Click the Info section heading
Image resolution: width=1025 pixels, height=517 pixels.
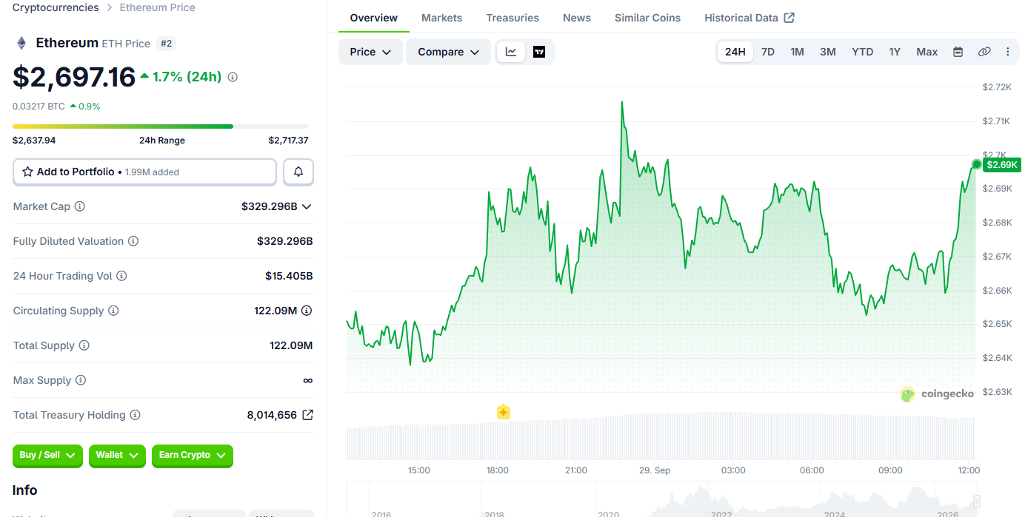point(25,490)
